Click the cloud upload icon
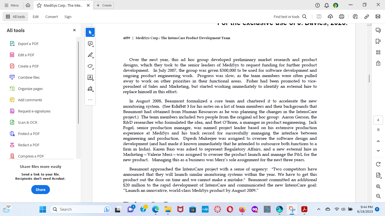 pos(330,17)
